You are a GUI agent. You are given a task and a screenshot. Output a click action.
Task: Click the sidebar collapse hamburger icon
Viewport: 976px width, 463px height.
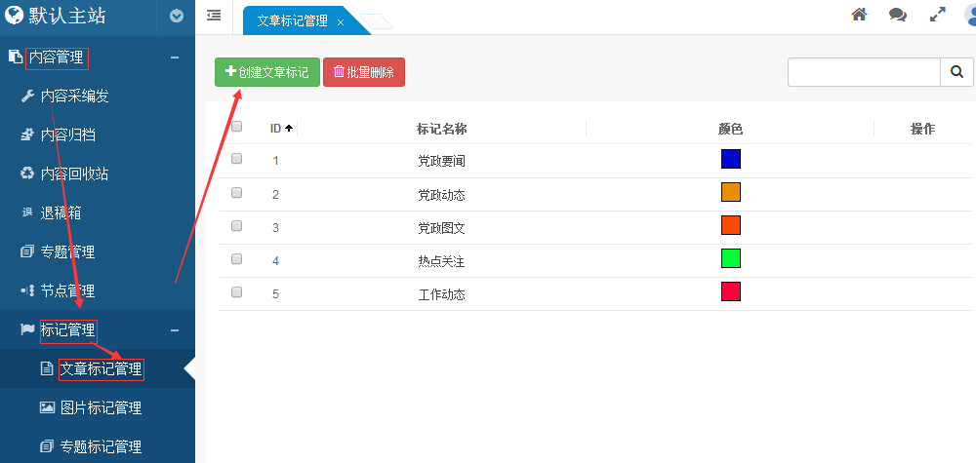(214, 16)
